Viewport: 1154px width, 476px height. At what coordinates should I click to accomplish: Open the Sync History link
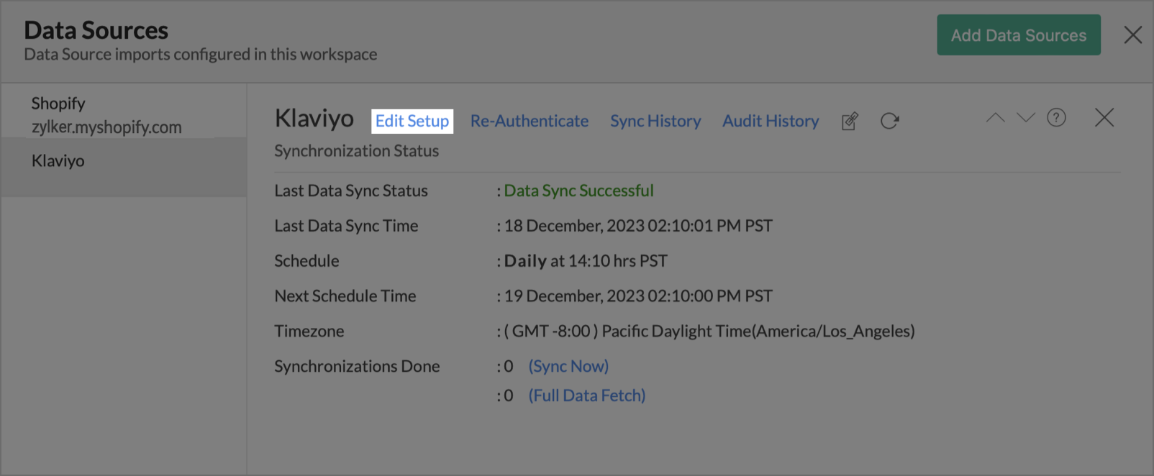click(x=655, y=121)
